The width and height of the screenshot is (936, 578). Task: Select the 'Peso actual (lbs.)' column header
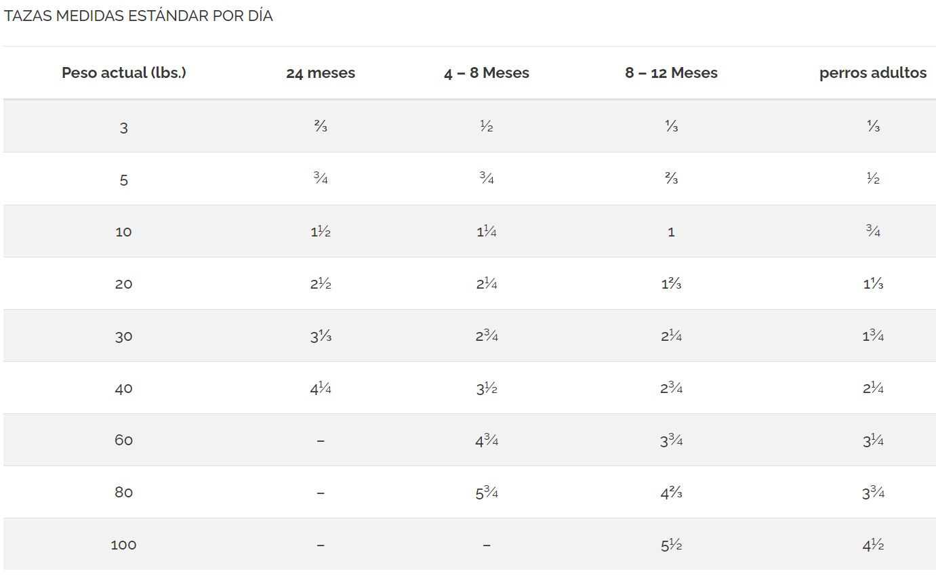coord(123,73)
